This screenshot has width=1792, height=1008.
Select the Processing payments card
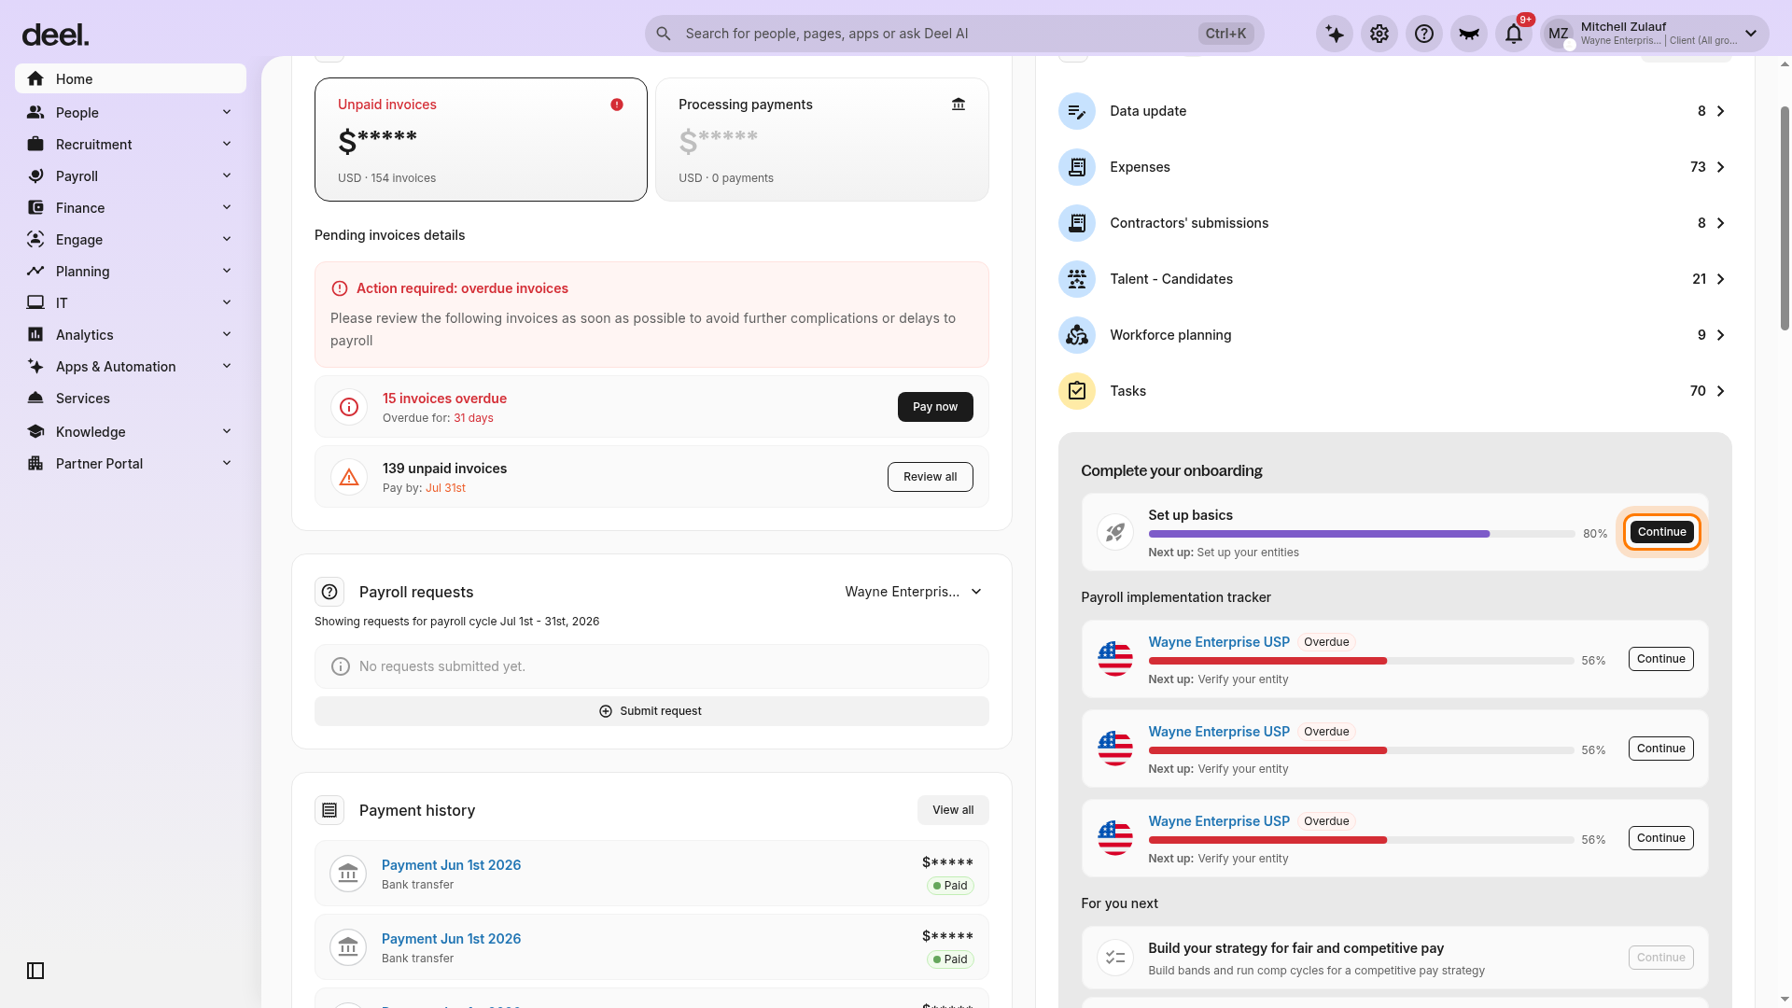(x=822, y=139)
